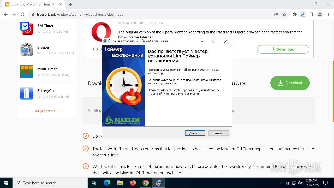Click the installer title bar icon
This screenshot has width=334, height=188.
[x=105, y=41]
